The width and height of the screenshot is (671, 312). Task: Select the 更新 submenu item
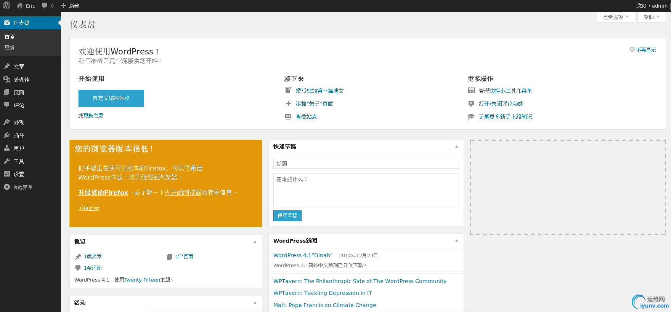pyautogui.click(x=9, y=48)
